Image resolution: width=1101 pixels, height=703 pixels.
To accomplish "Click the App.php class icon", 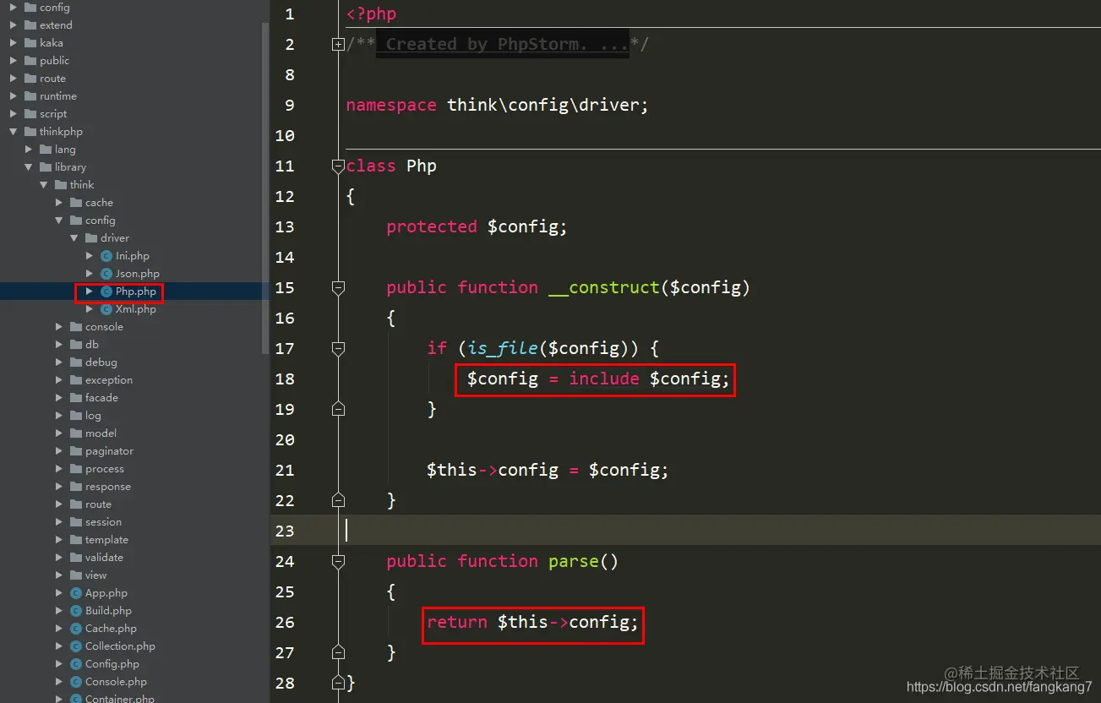I will (x=75, y=593).
